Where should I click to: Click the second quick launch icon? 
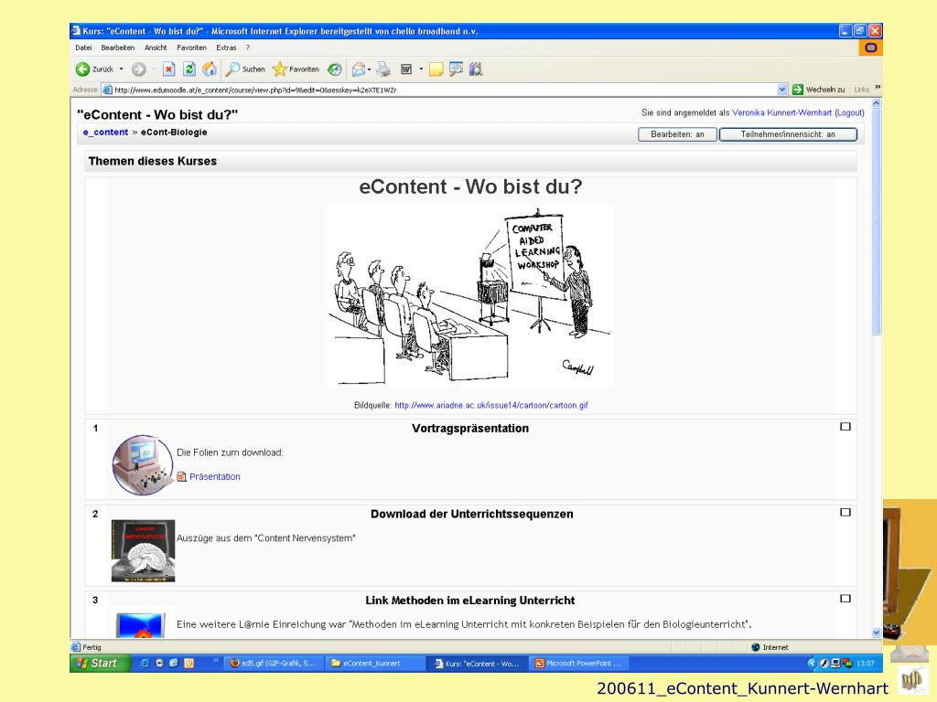tap(159, 664)
